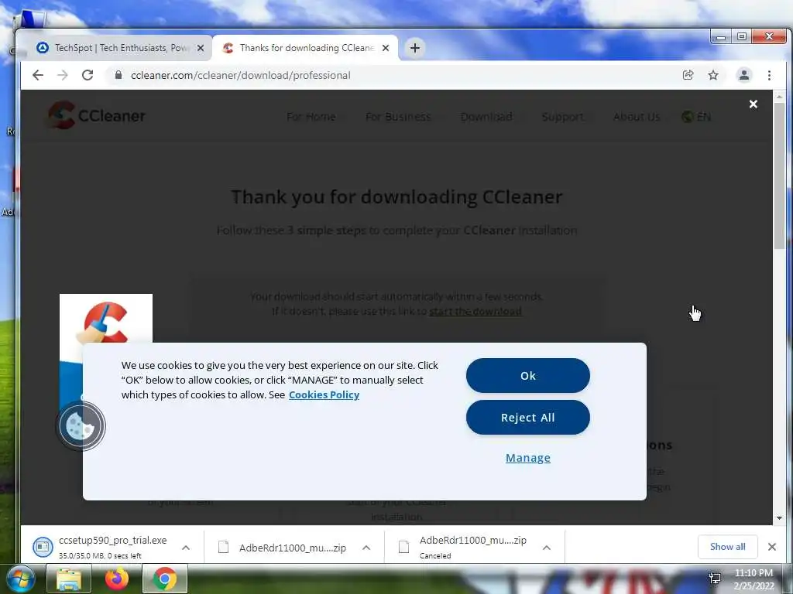Bookmark this page with the star
Viewport: 793px width, 594px height.
coord(713,75)
